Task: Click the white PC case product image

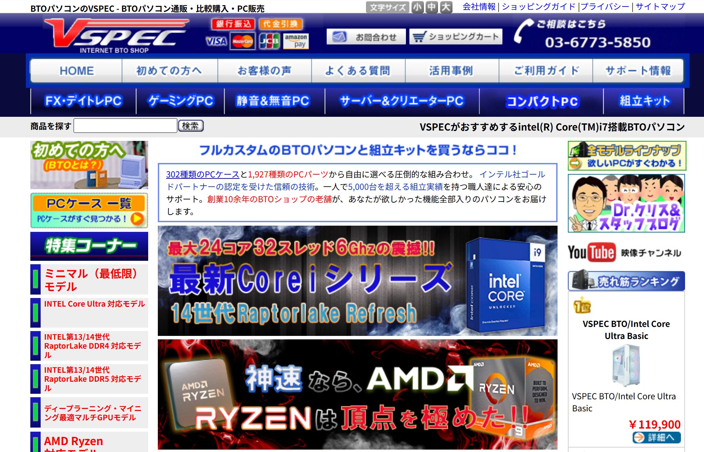Action: click(x=626, y=365)
